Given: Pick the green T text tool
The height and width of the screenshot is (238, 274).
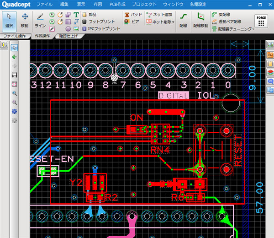Looking at the screenshot, I should 76,15.
